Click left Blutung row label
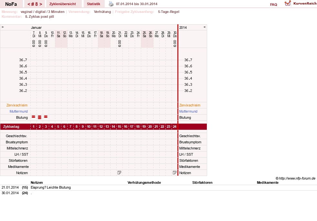 click(22, 117)
